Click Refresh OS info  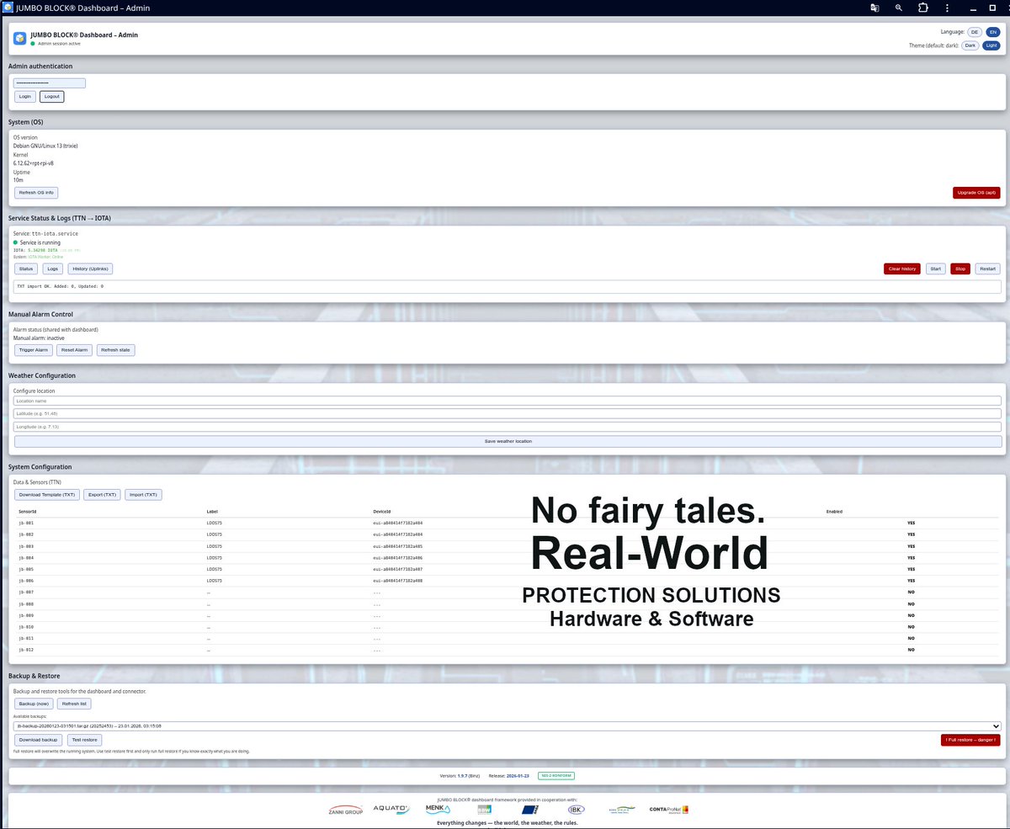click(x=36, y=193)
